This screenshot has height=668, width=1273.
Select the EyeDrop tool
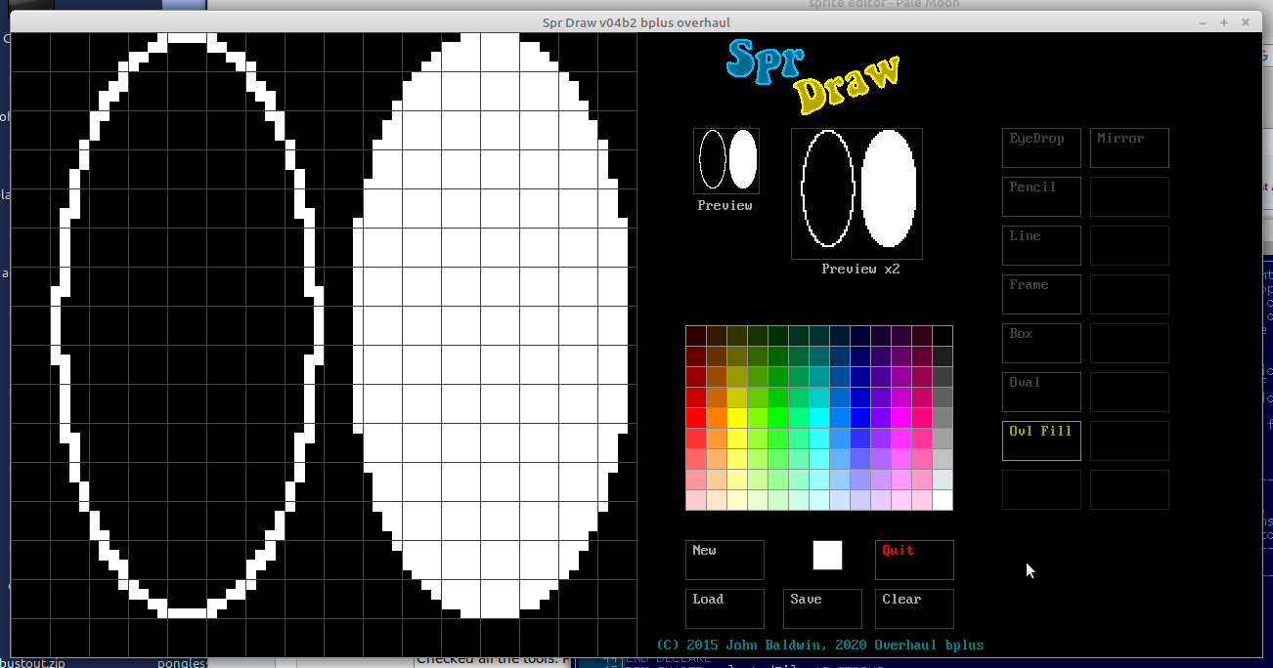click(1041, 147)
